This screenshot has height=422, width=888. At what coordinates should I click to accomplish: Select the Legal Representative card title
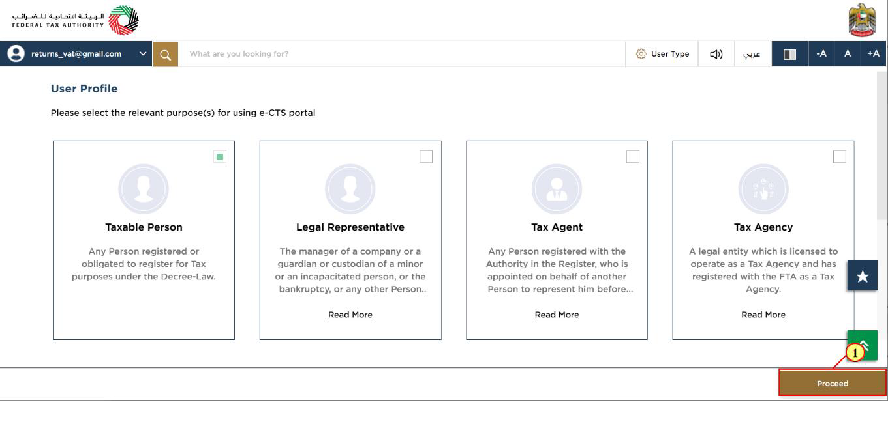(x=350, y=227)
